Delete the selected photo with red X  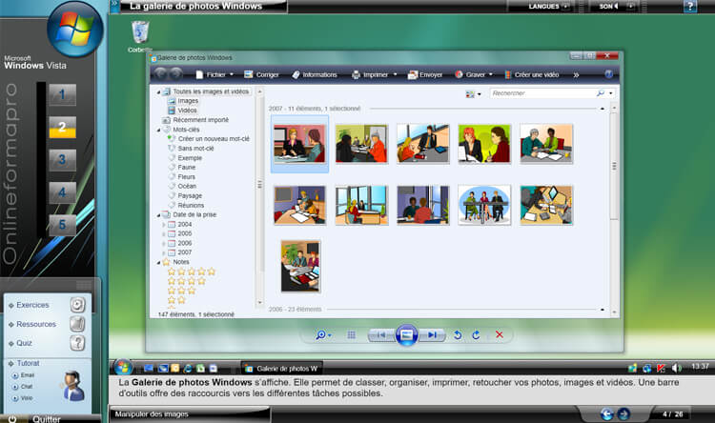(500, 334)
